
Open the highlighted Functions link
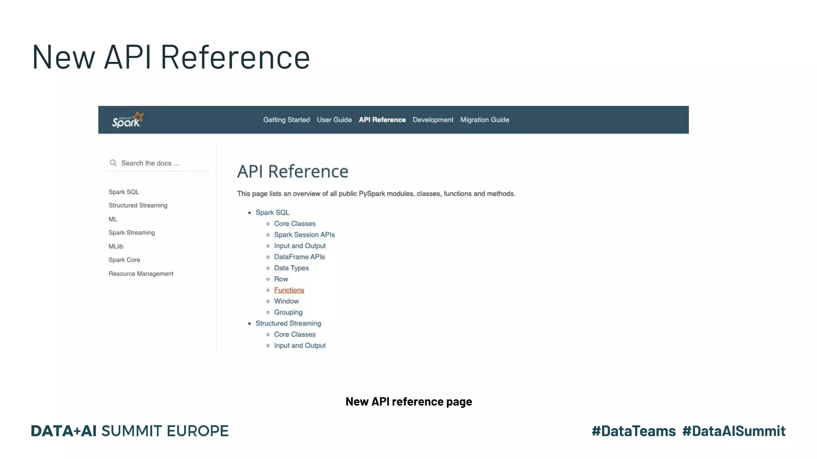[289, 290]
